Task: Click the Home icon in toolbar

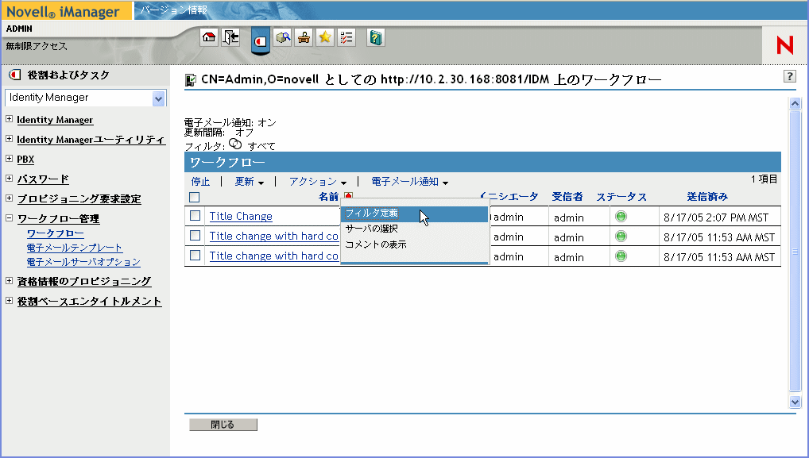Action: coord(209,37)
